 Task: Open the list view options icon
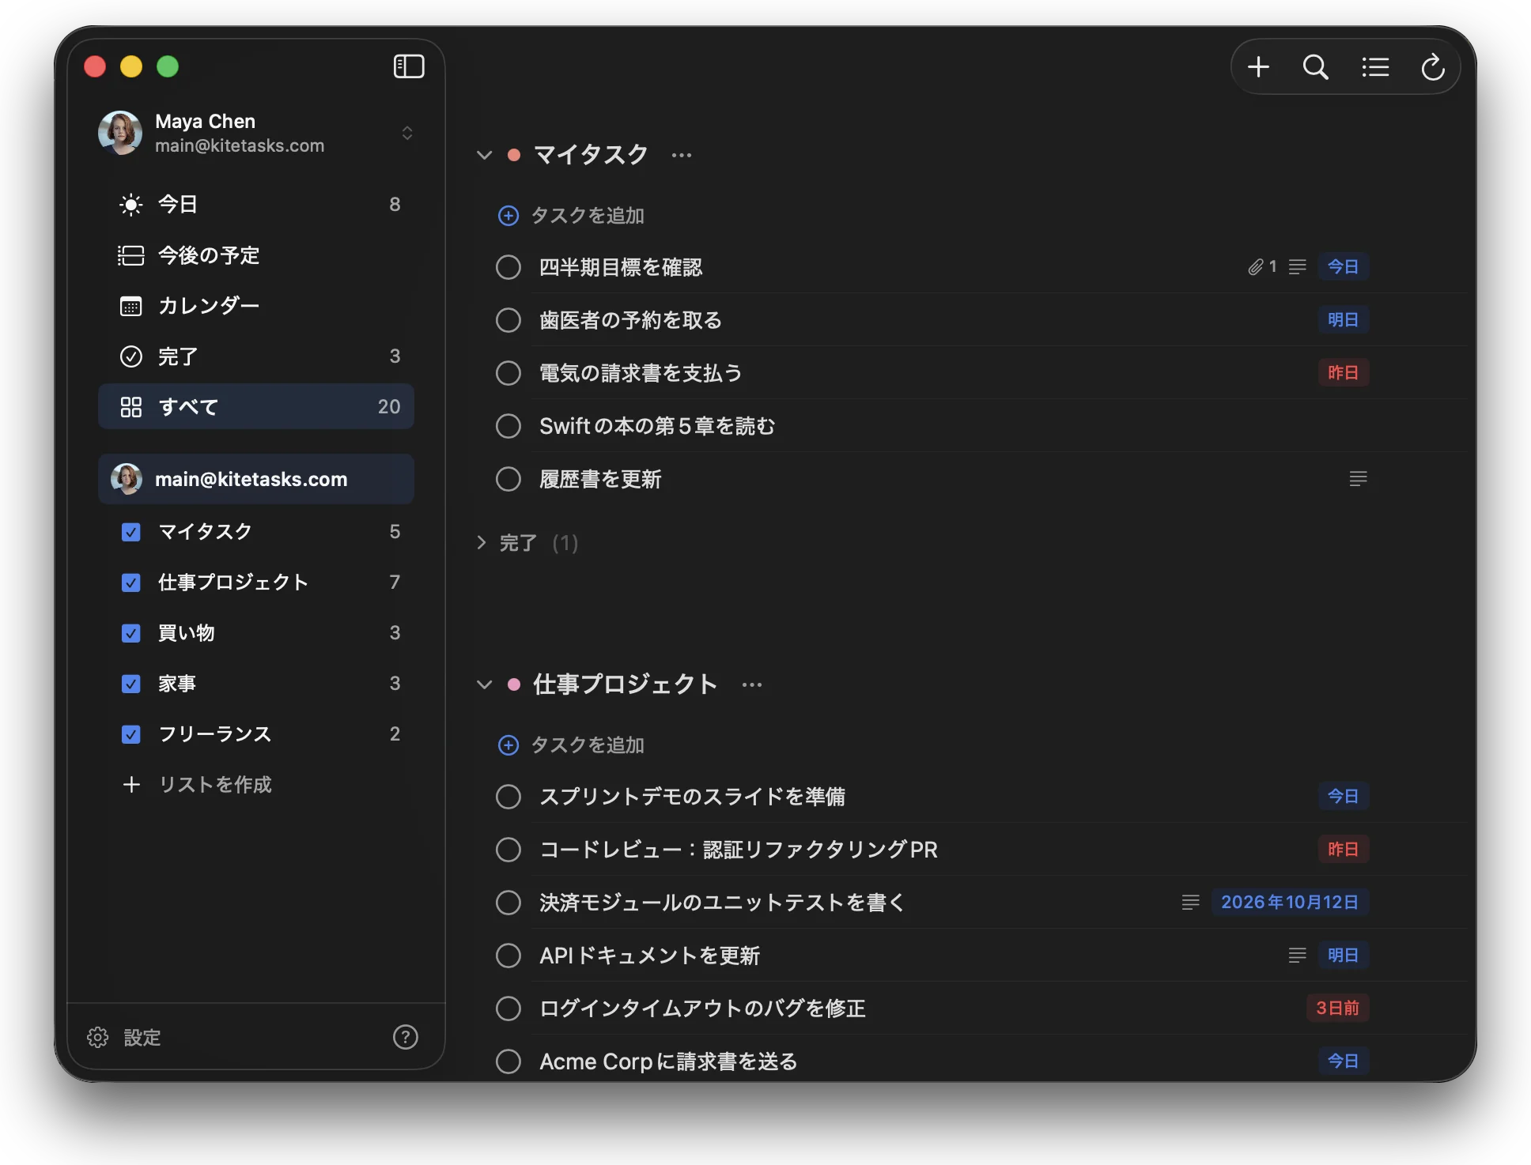pos(1375,67)
